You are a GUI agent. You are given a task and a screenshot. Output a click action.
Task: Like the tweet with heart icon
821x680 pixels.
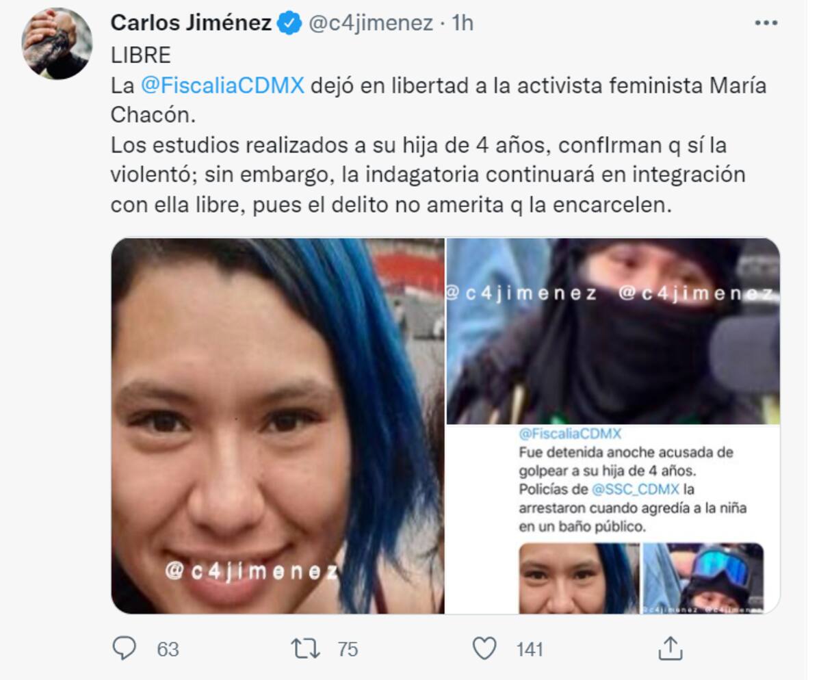(484, 649)
